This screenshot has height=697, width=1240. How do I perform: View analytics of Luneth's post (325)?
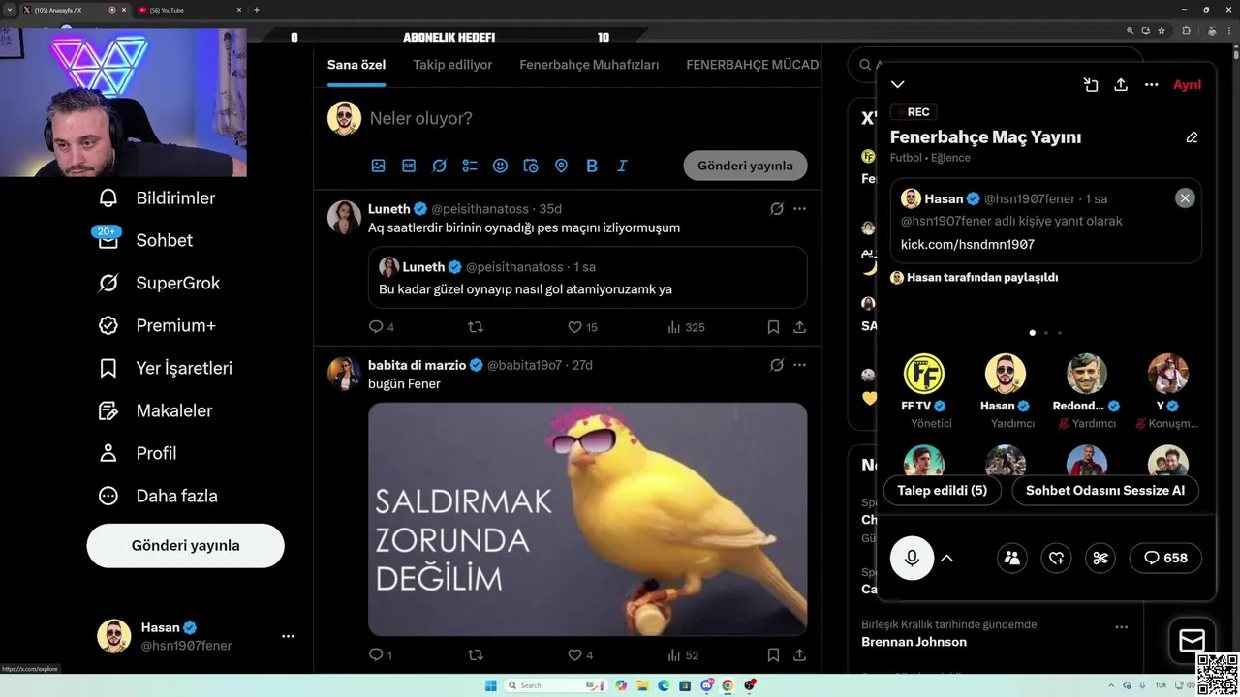[x=686, y=327]
